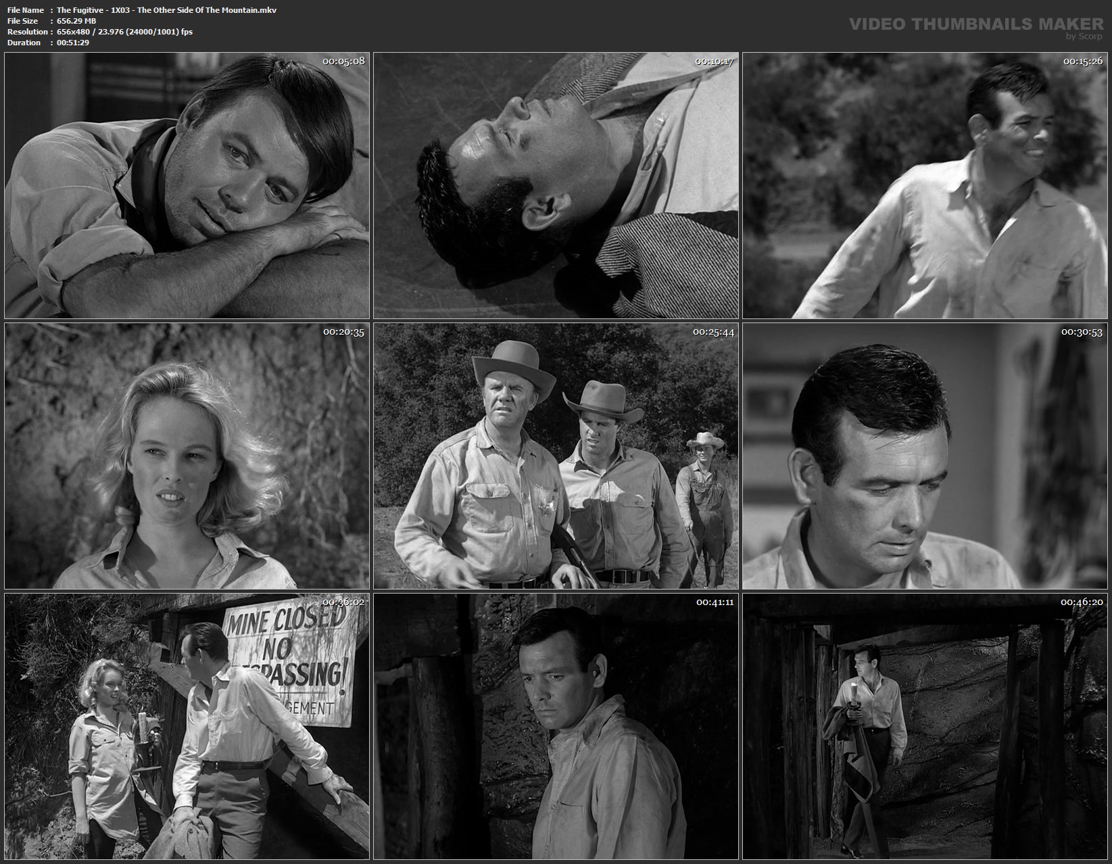
Task: Click the mine tunnel frame at 00:46:20
Action: point(925,727)
